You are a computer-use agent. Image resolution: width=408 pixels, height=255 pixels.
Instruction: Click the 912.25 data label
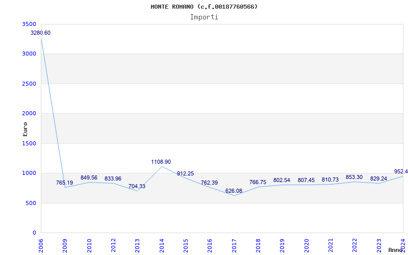coord(185,174)
